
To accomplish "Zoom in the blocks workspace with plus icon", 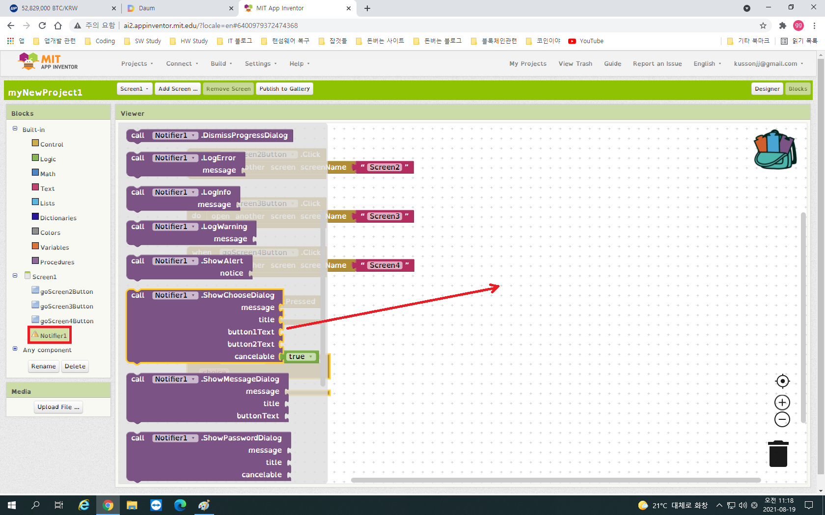I will point(782,403).
